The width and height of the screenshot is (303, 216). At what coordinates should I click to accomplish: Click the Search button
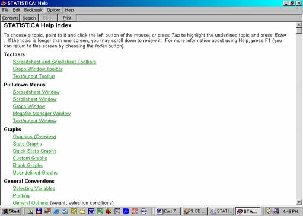(x=29, y=18)
